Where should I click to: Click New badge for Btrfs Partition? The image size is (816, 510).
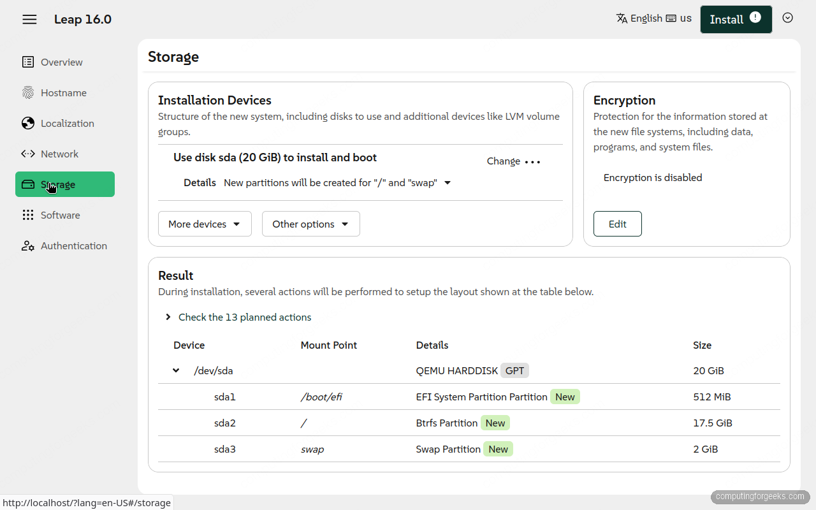pyautogui.click(x=495, y=423)
